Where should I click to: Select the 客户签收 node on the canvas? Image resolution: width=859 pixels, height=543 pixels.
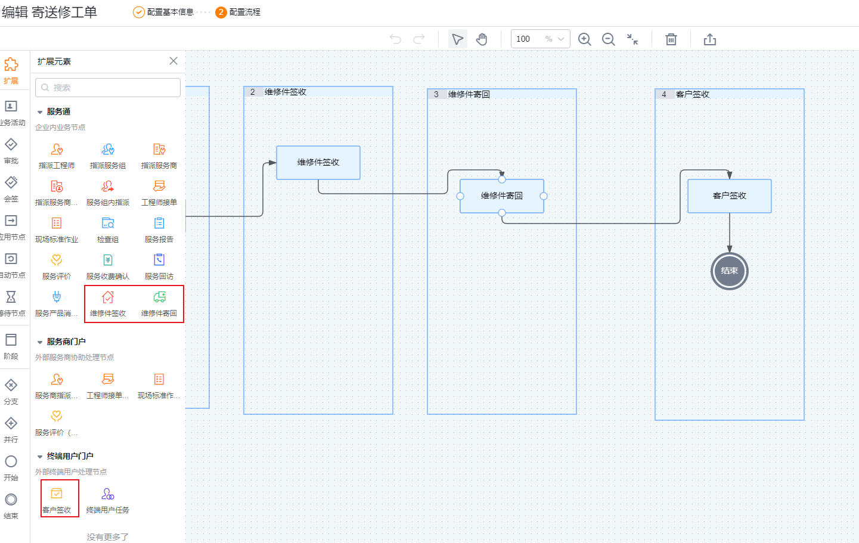(x=730, y=196)
